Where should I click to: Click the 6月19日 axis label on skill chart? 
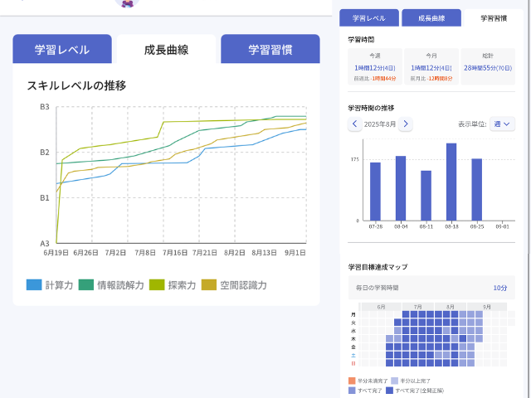[56, 252]
